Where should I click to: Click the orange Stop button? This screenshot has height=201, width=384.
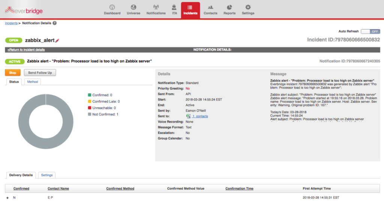13,73
